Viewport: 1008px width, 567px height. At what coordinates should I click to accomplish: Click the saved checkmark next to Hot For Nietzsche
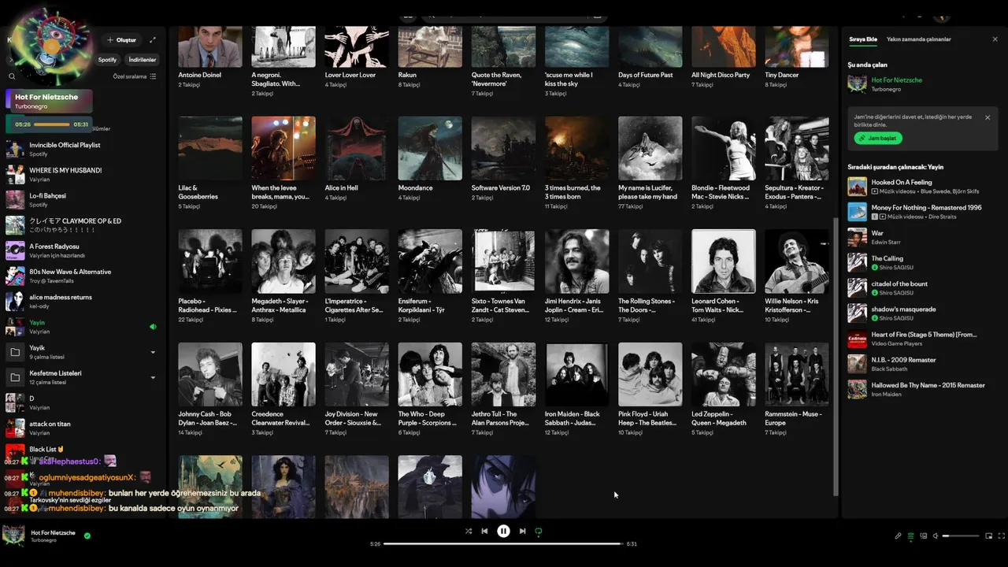(87, 535)
